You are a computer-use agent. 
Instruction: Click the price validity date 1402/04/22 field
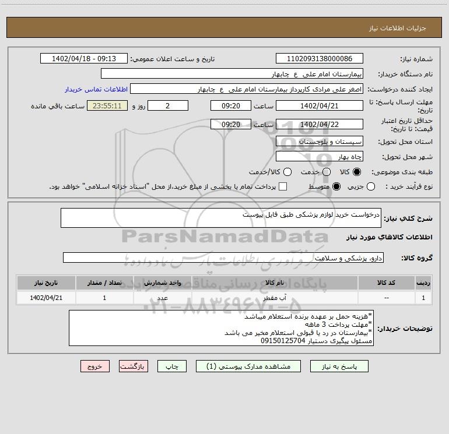(x=320, y=124)
